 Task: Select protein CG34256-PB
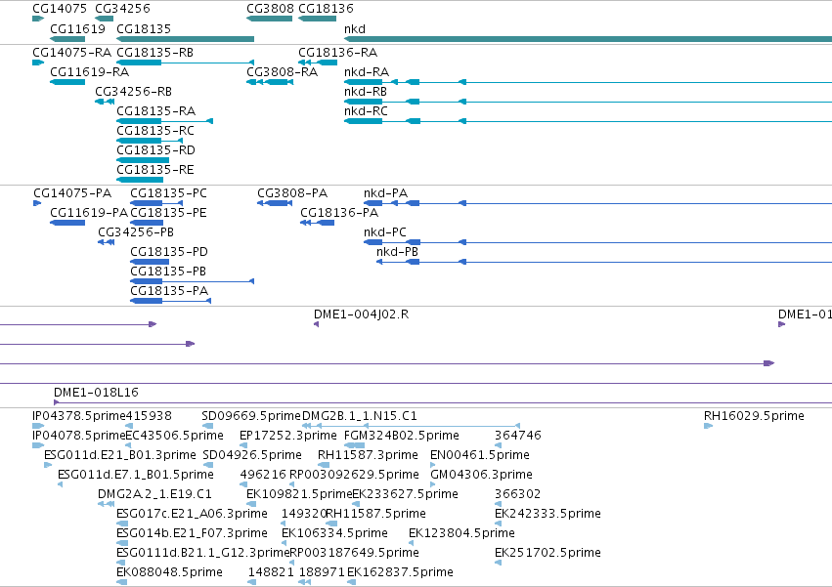107,242
